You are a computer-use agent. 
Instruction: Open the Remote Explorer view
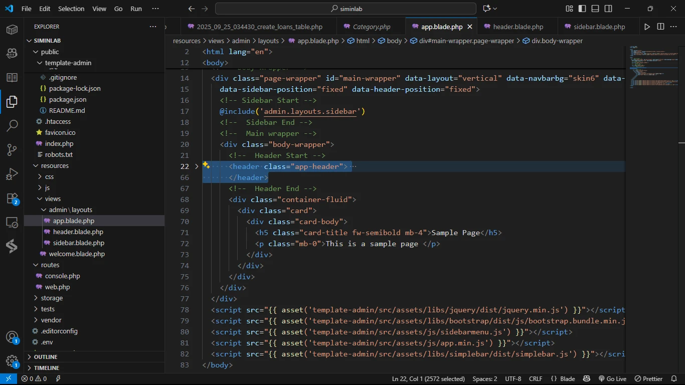click(12, 223)
